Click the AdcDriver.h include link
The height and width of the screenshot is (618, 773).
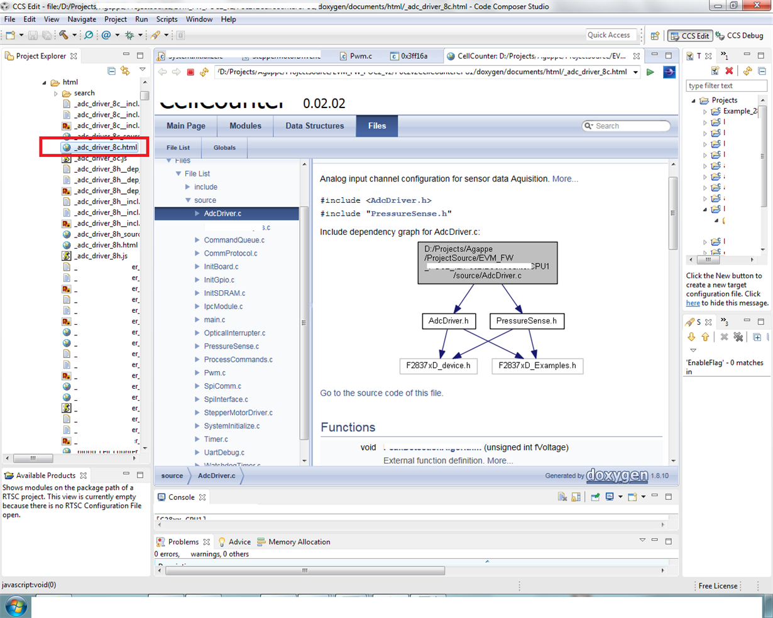400,200
